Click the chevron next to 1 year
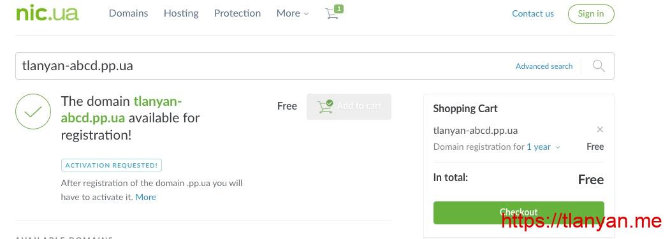This screenshot has width=670, height=239. pyautogui.click(x=558, y=147)
